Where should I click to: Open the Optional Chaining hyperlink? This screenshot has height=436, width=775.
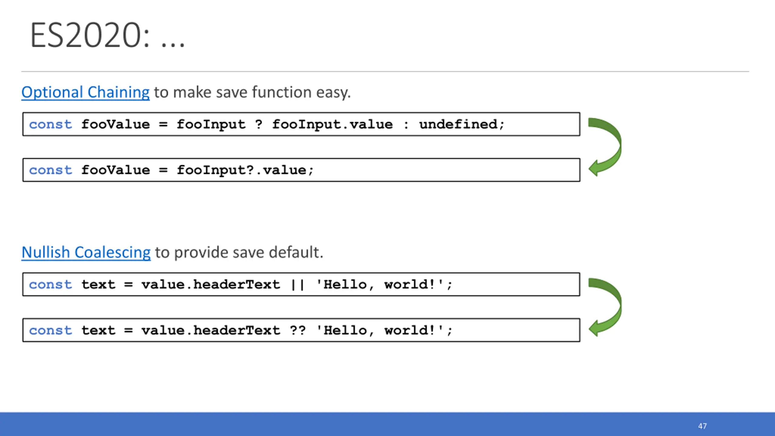(x=85, y=92)
